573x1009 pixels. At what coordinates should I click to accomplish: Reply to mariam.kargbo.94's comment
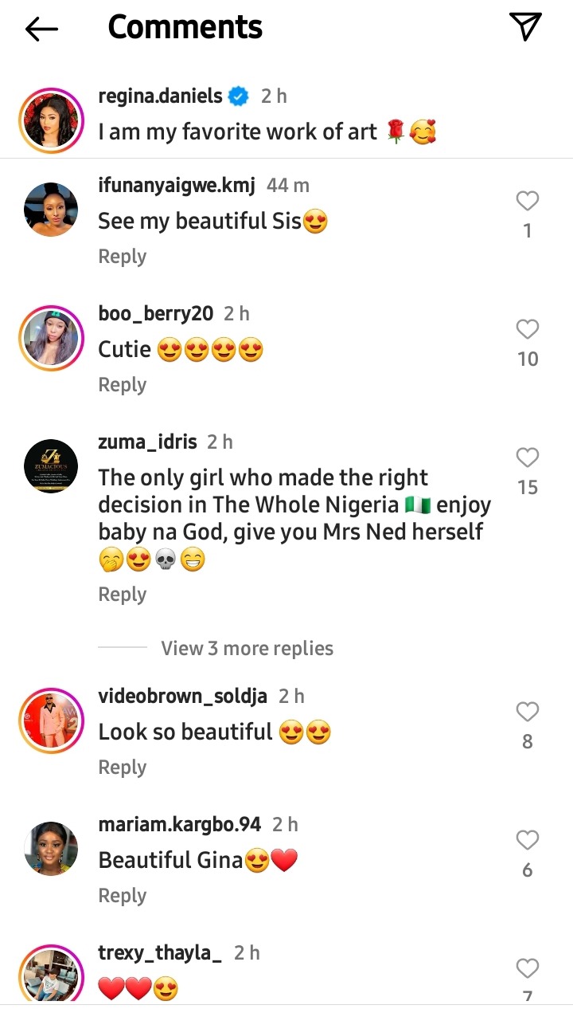click(122, 896)
